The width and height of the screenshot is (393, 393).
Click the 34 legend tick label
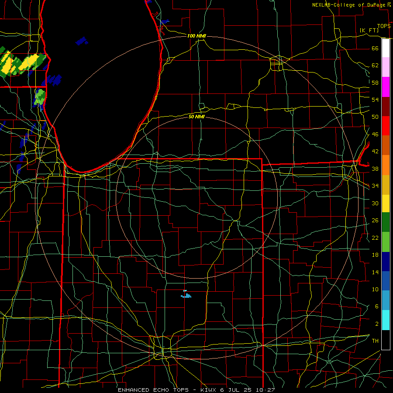[x=375, y=186]
